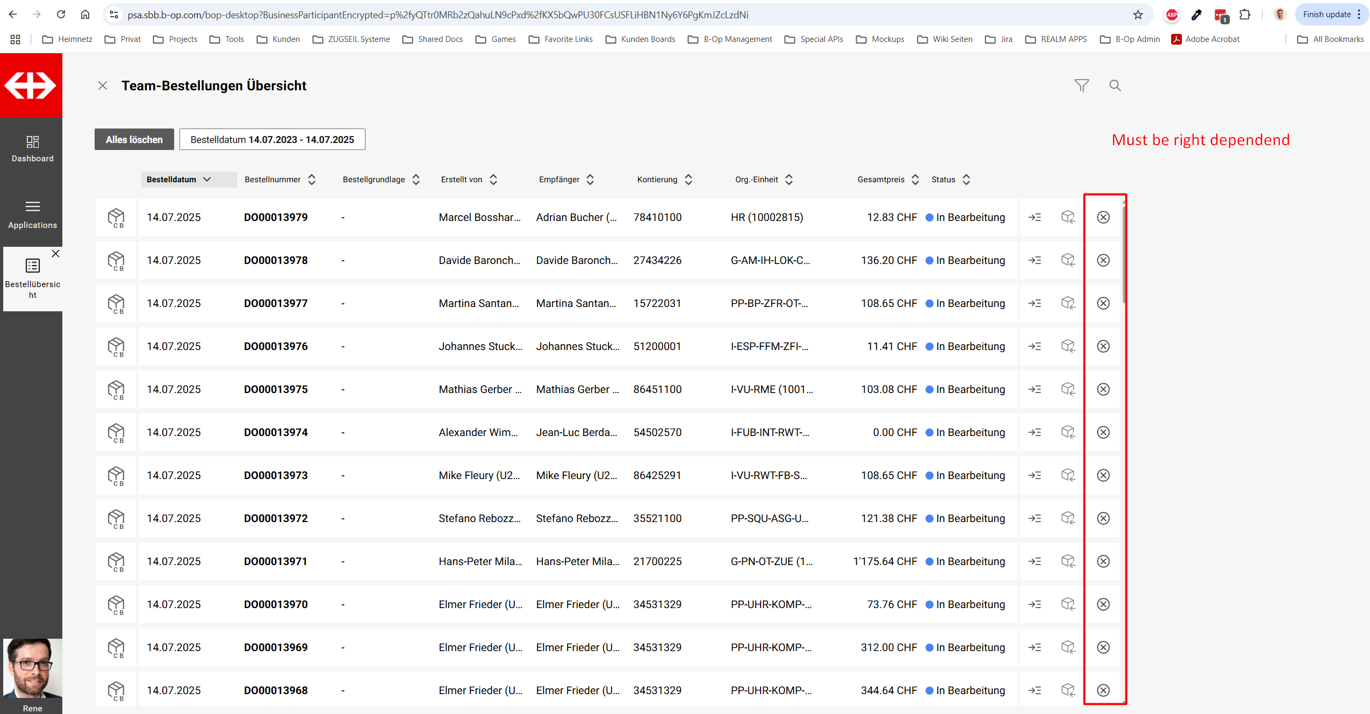This screenshot has width=1370, height=714.
Task: Click the Alles löschen button
Action: coord(134,139)
